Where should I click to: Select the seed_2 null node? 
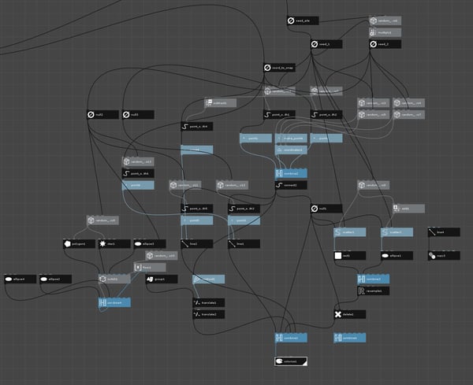(x=385, y=44)
